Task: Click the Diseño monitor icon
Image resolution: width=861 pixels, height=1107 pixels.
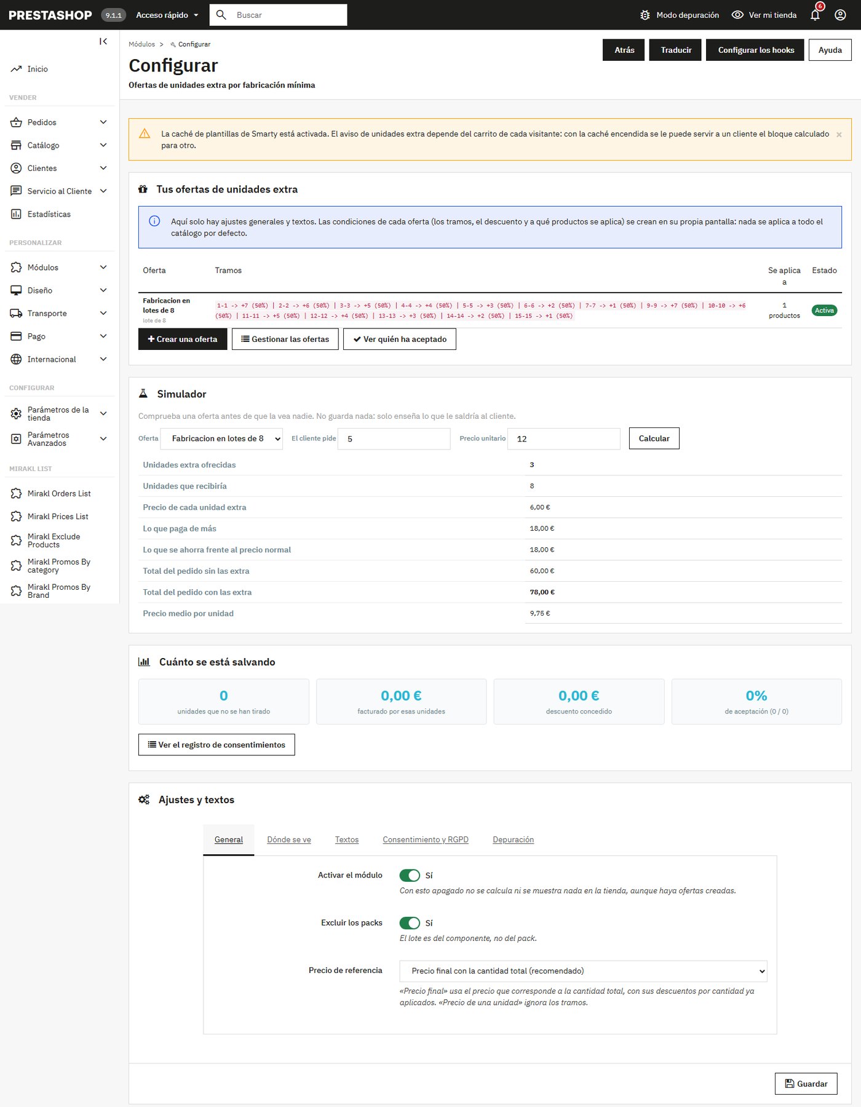Action: point(16,290)
